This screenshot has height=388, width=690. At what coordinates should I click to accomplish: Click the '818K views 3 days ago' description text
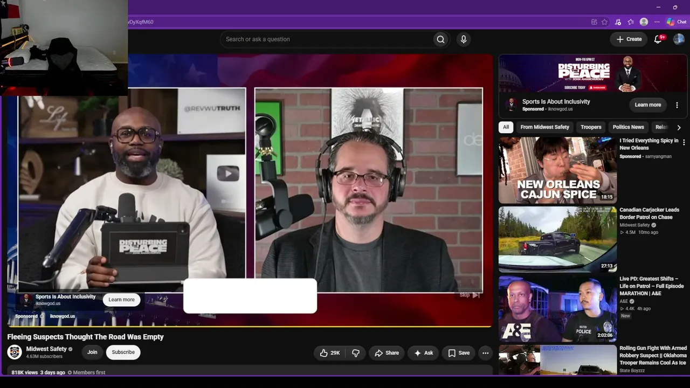38,372
